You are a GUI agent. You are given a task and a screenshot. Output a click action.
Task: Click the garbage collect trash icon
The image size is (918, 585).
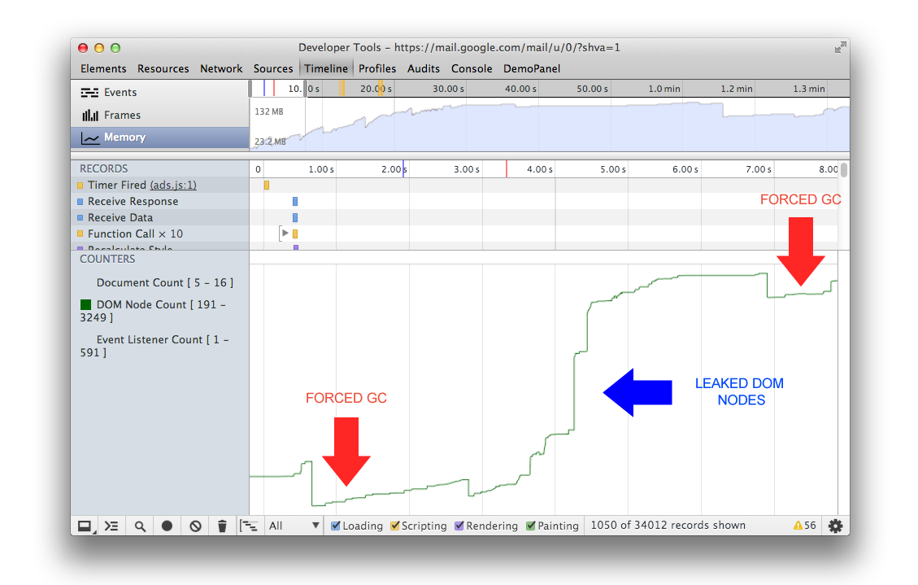222,526
